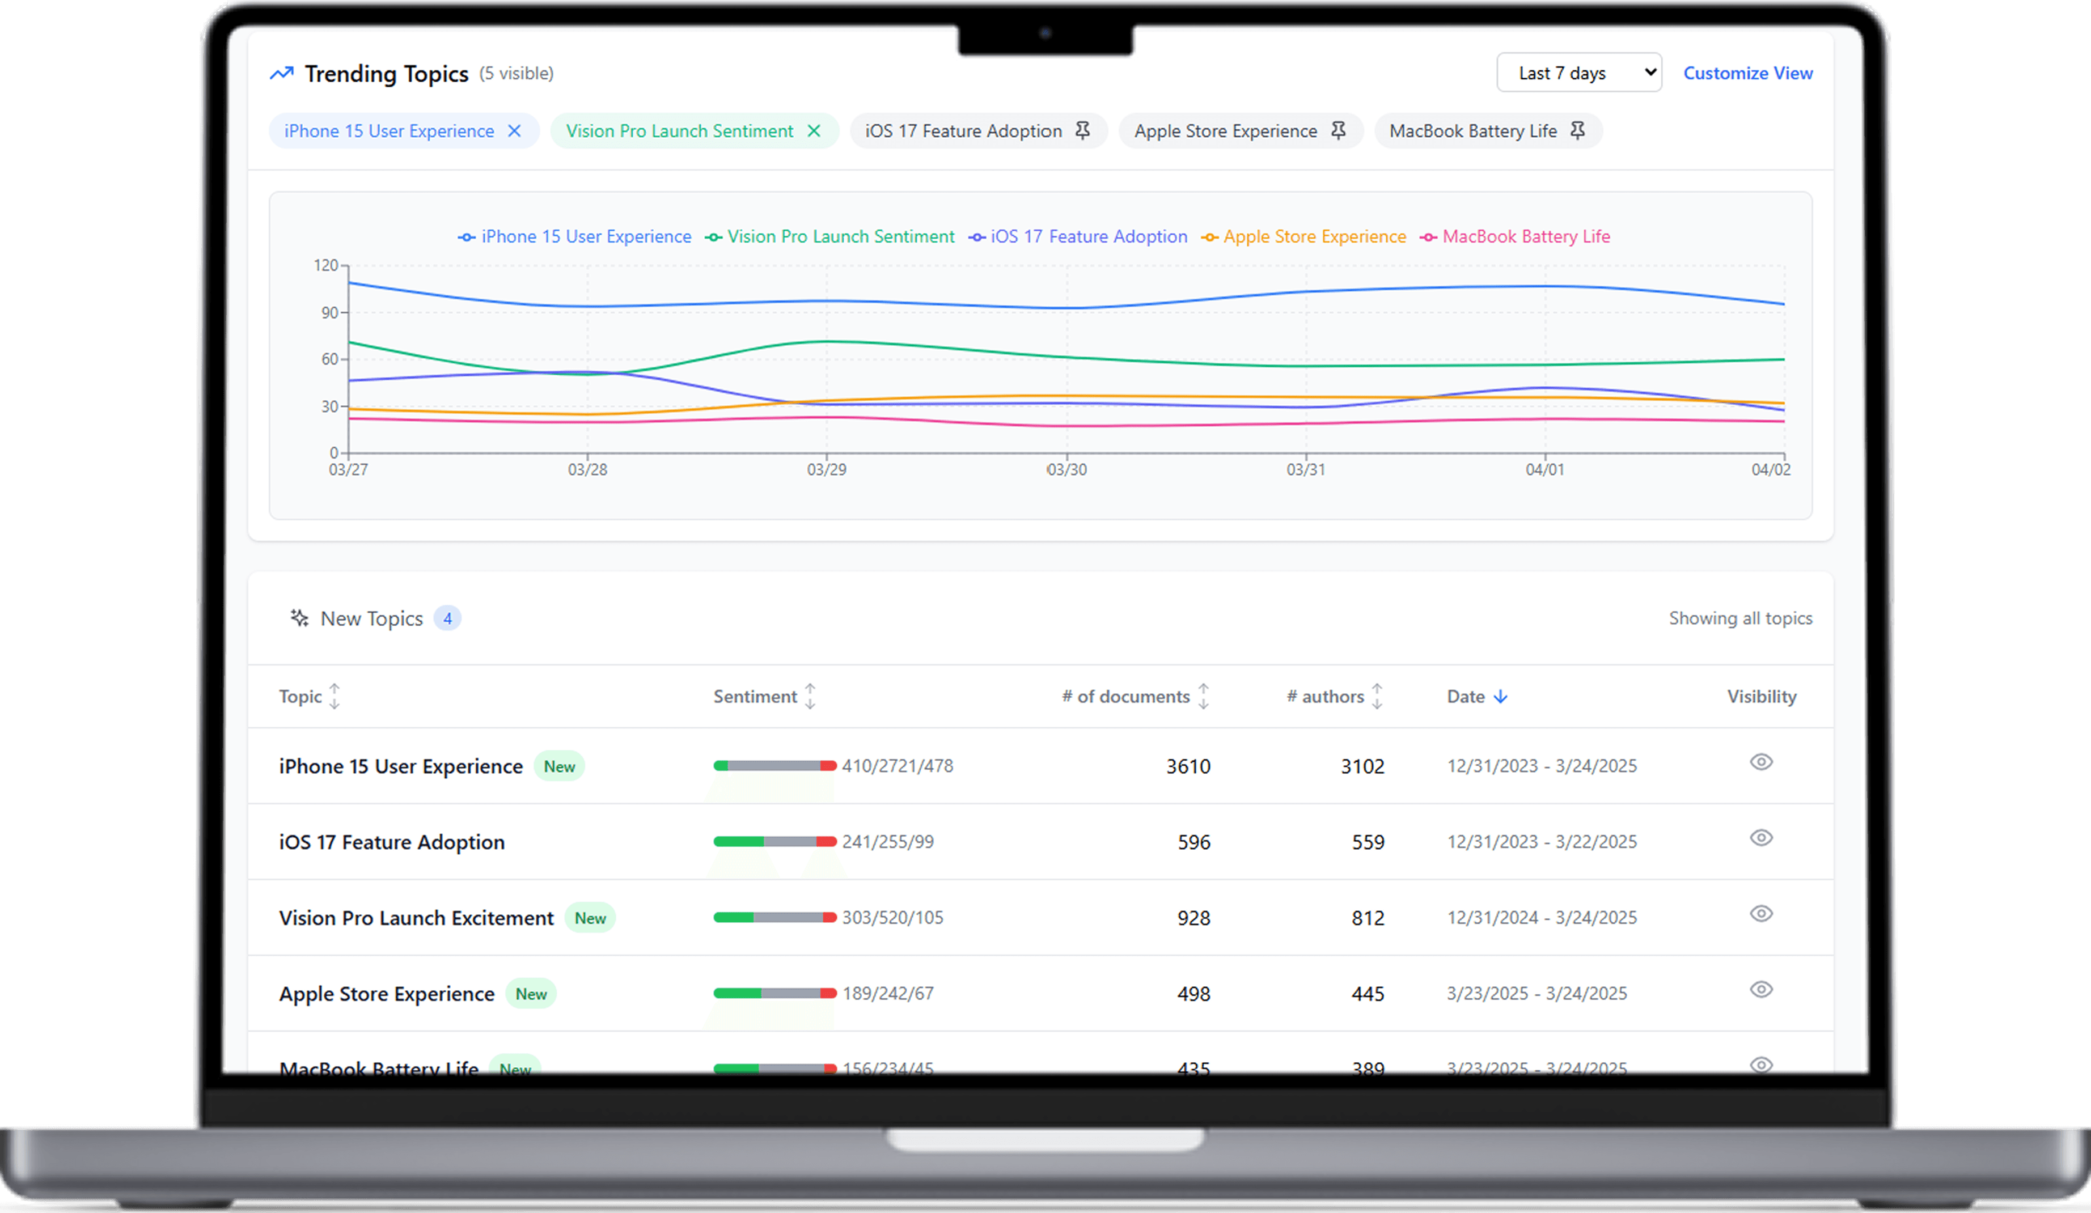Click the New badge on Apple Store row
This screenshot has width=2091, height=1213.
point(531,994)
